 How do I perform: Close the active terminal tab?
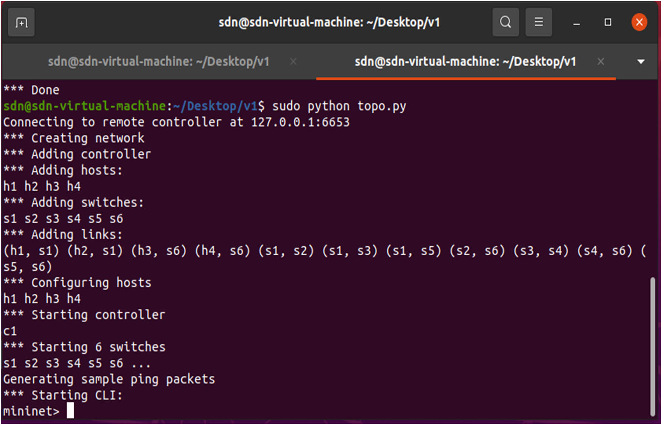[x=601, y=61]
